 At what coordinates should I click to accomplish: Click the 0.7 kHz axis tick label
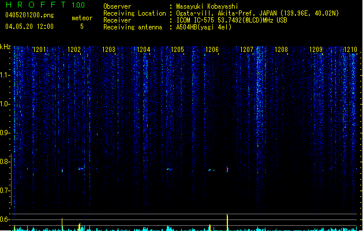(x=5, y=191)
